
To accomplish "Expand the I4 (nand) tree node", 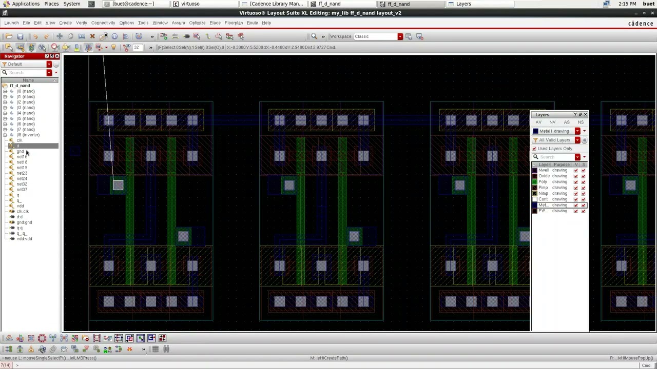I will pos(5,113).
